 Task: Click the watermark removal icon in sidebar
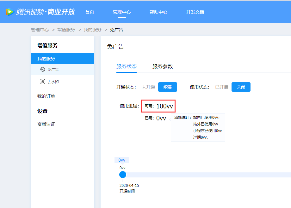click(43, 82)
